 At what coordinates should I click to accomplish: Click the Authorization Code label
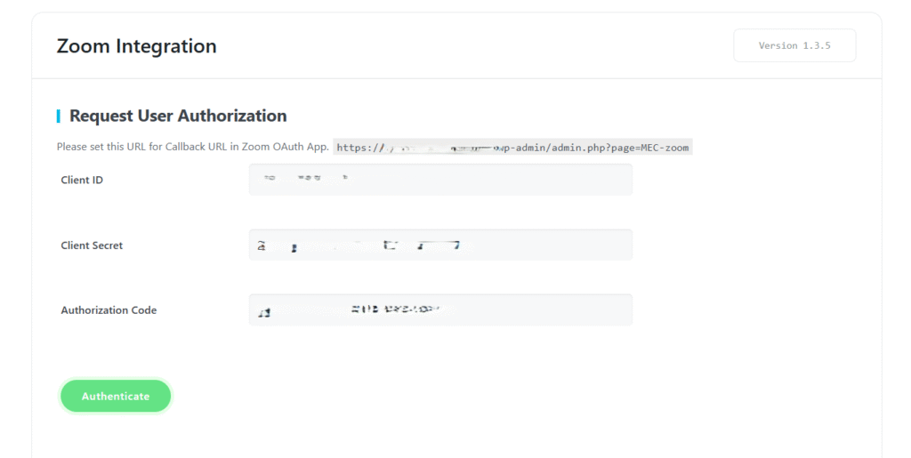point(109,310)
